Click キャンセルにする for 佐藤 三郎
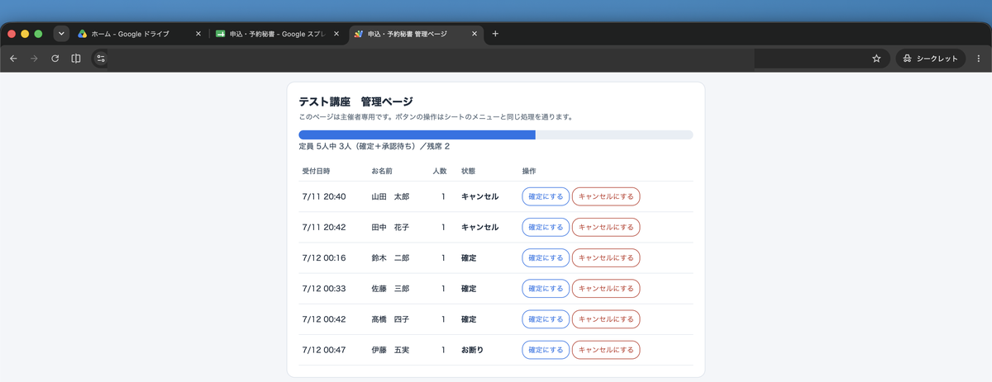 (x=606, y=288)
